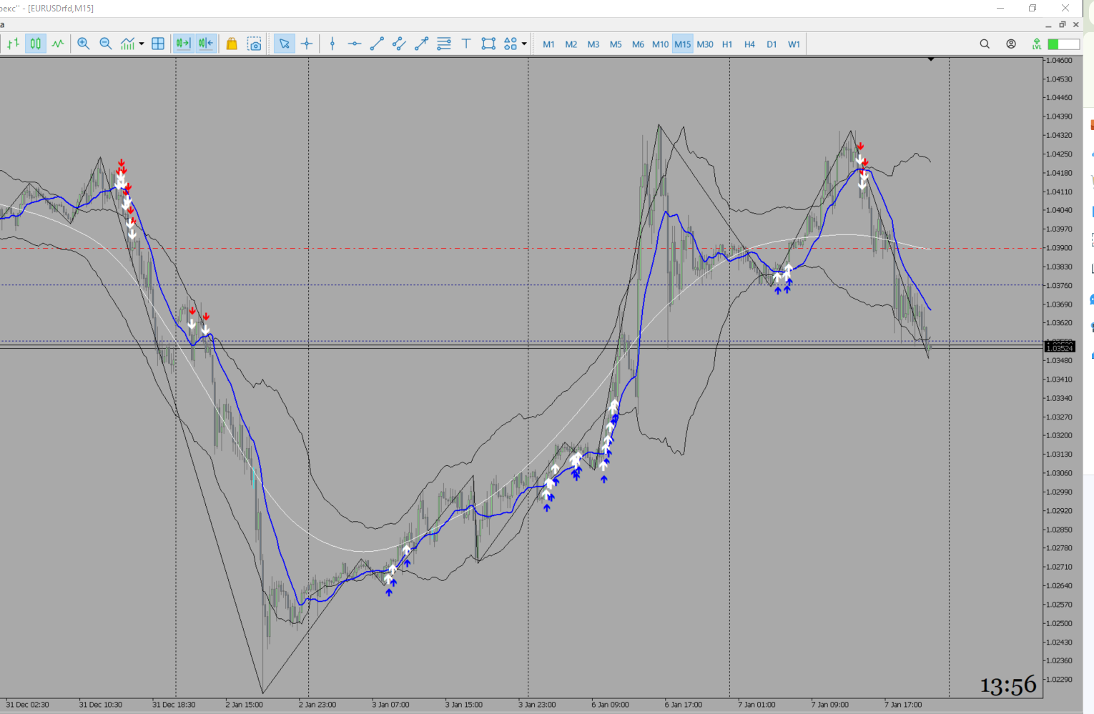Switch timeframe to M2

click(x=571, y=44)
